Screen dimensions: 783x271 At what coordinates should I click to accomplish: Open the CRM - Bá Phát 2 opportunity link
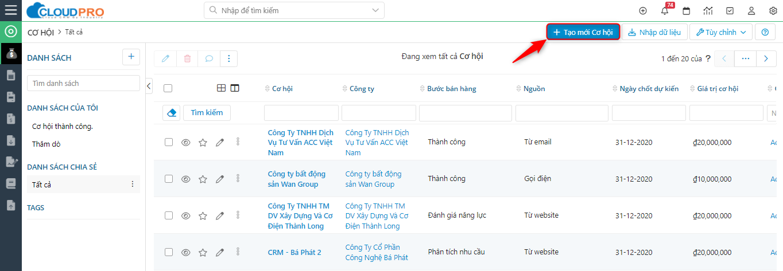(x=294, y=252)
